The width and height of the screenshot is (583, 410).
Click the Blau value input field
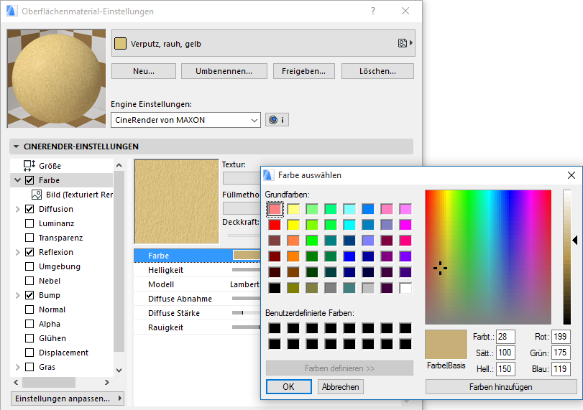(x=561, y=369)
